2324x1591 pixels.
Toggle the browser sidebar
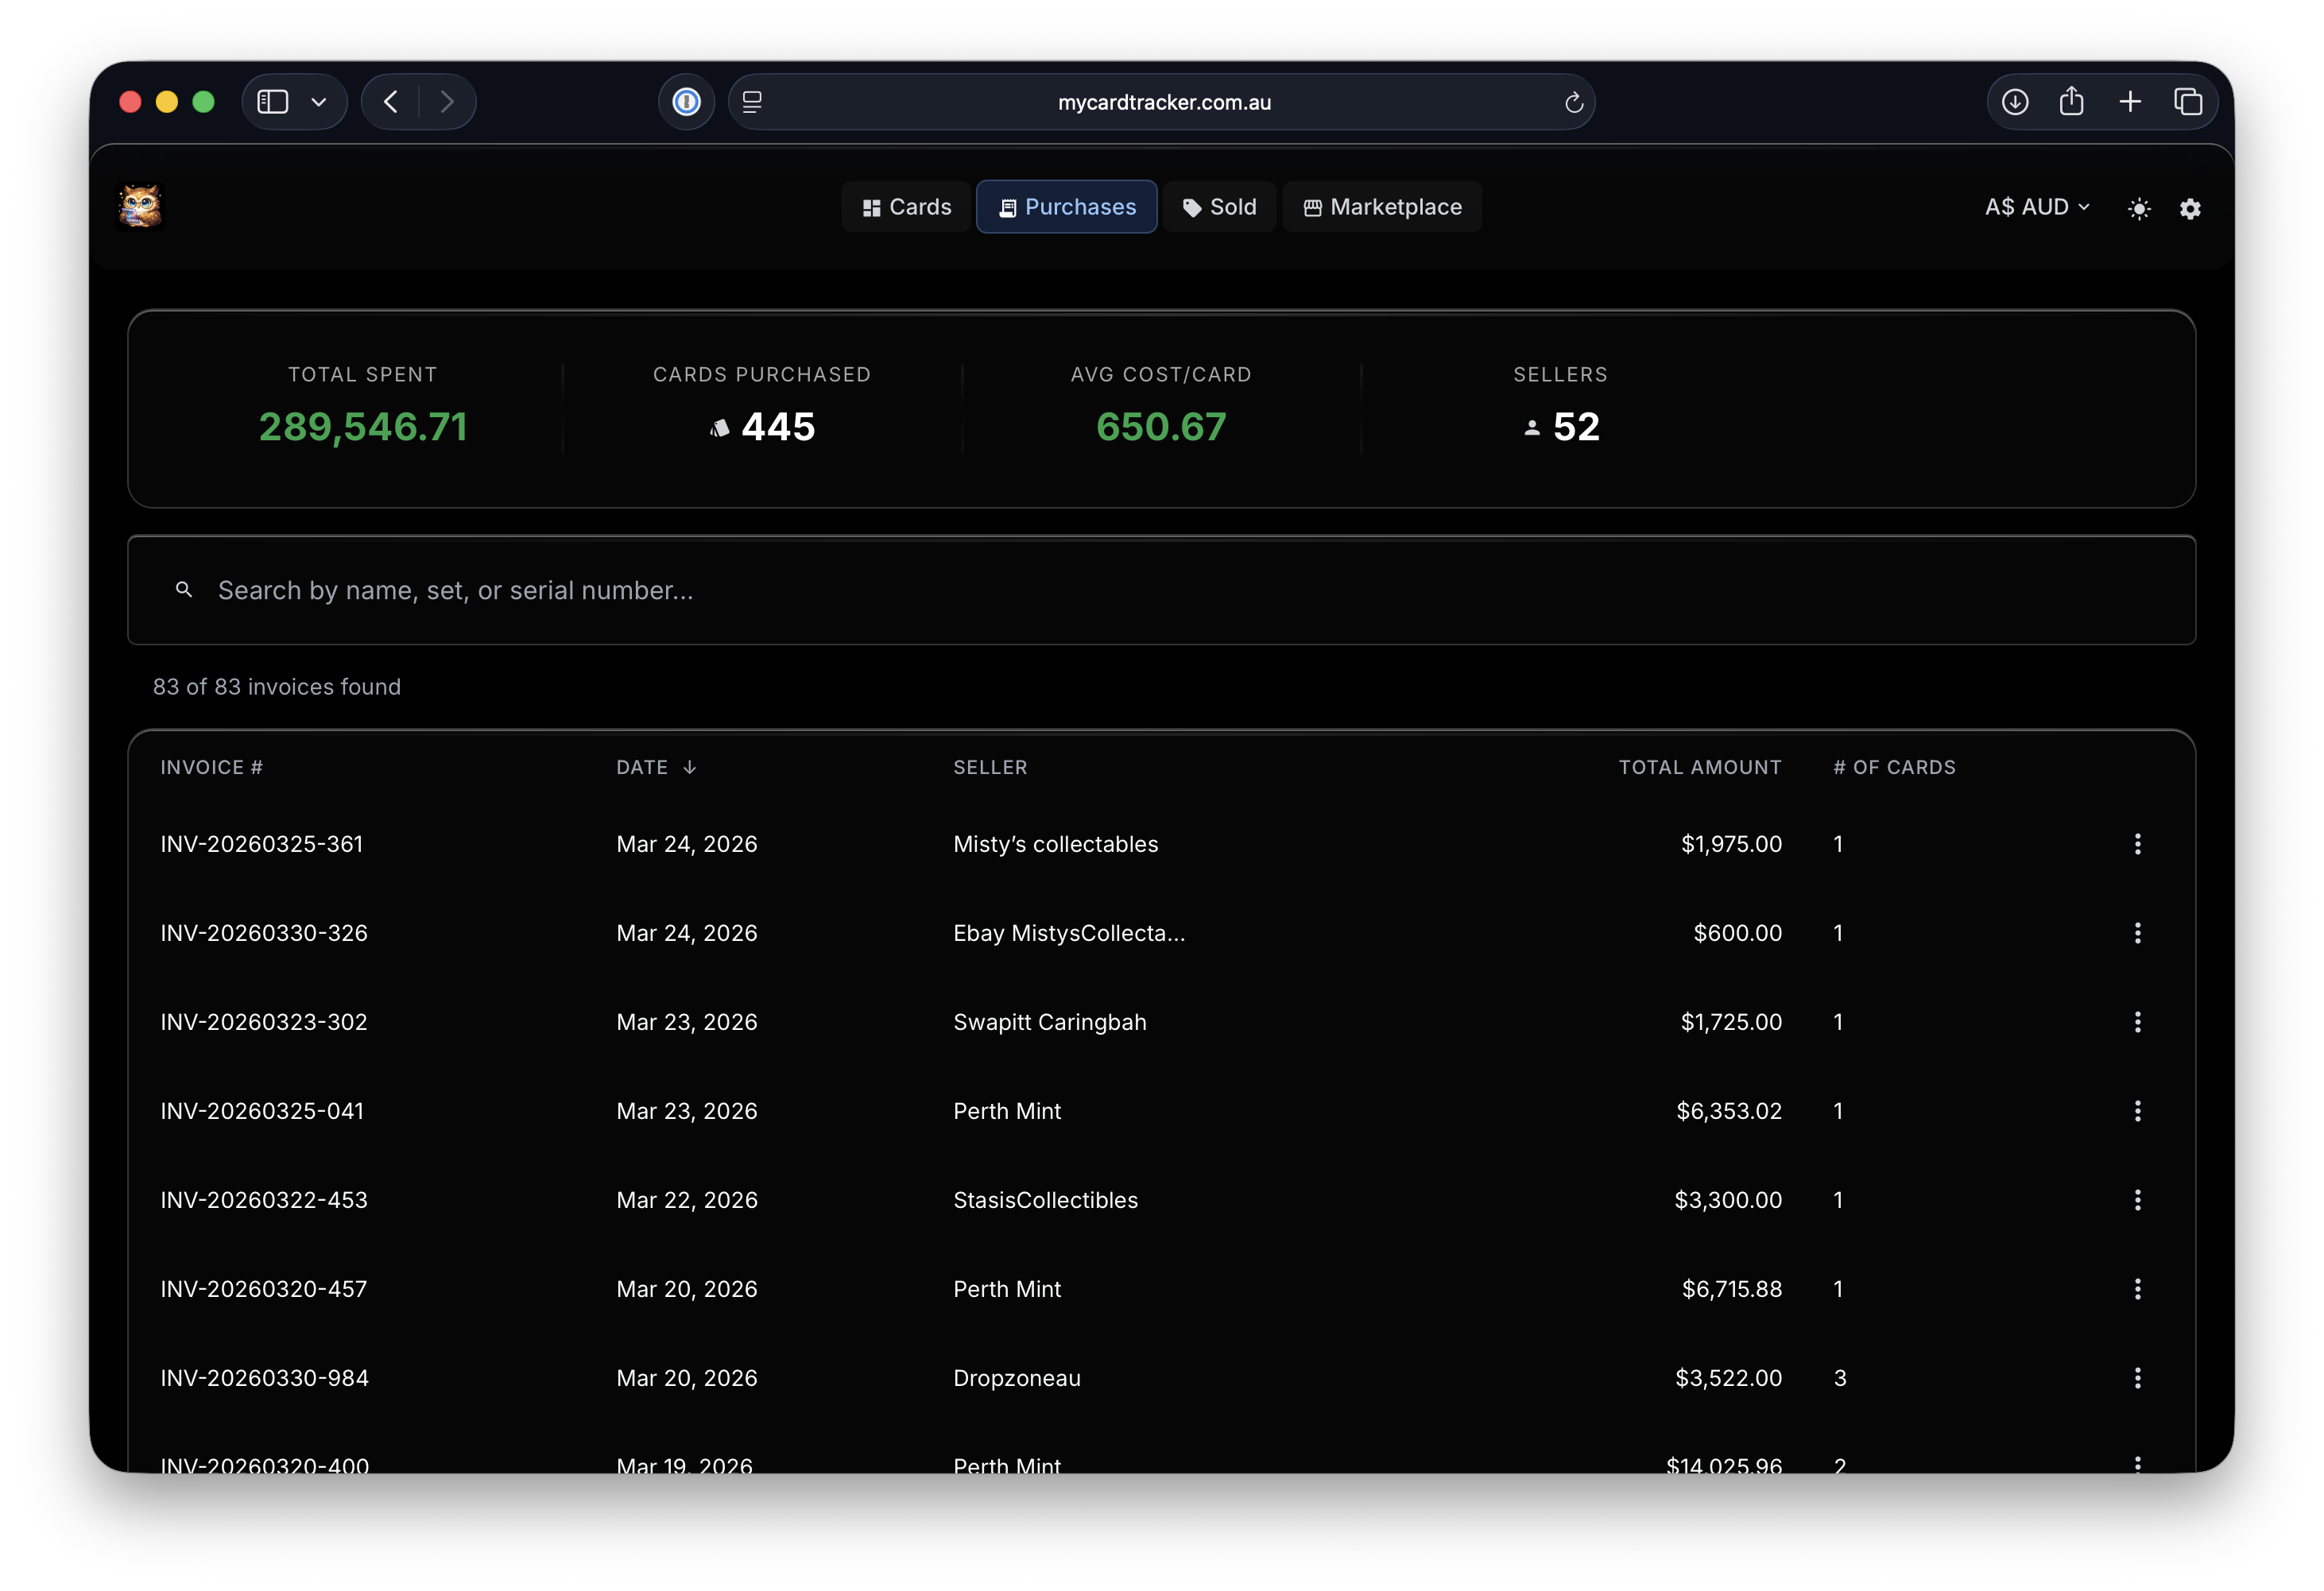pos(272,101)
